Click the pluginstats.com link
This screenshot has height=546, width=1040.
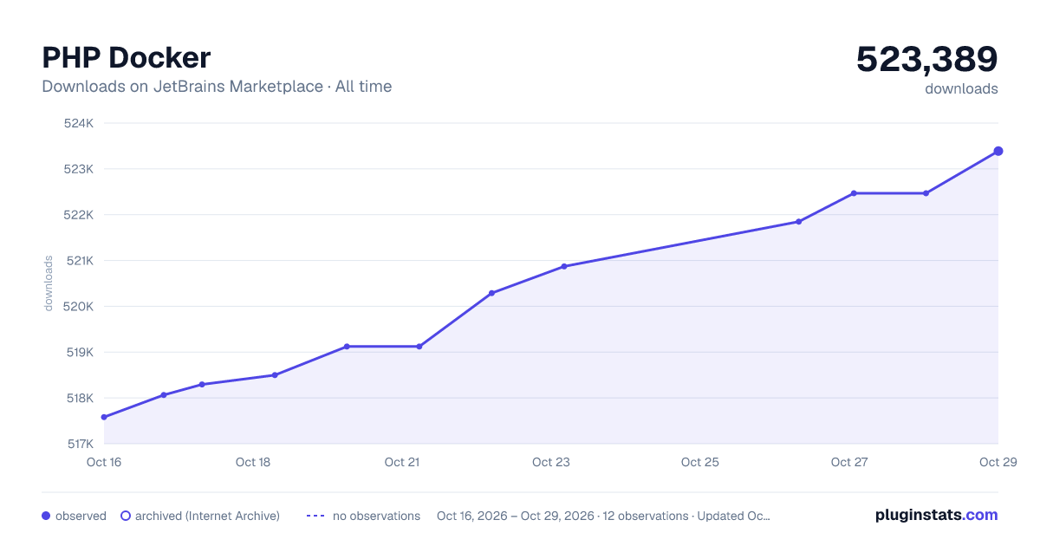tap(936, 515)
